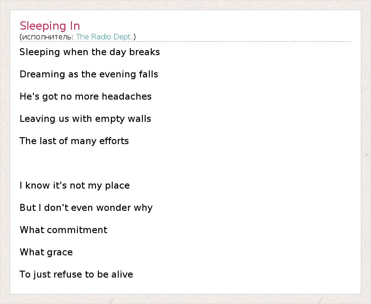Click the line Leaving us with empty walls
The height and width of the screenshot is (304, 371).
point(85,119)
